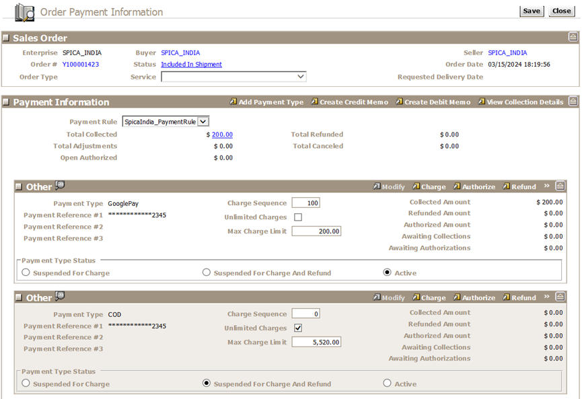The image size is (582, 399).
Task: Open the Service dropdown
Action: coord(300,77)
